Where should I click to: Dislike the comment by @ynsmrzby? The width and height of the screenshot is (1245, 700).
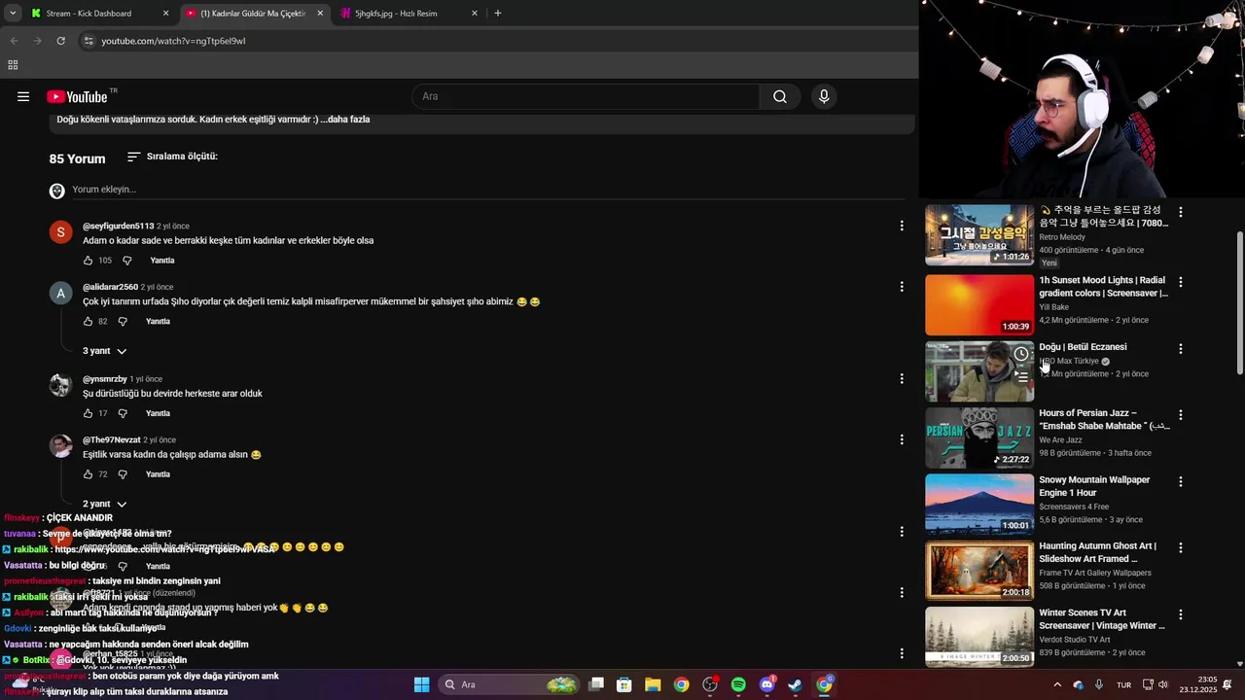pyautogui.click(x=123, y=413)
